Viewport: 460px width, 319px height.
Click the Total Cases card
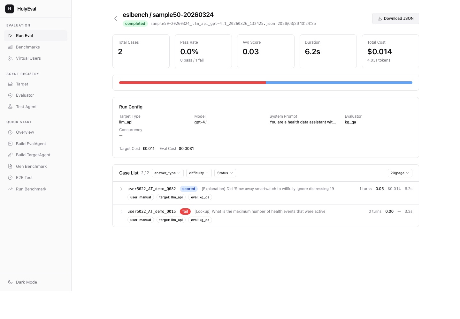coord(141,51)
